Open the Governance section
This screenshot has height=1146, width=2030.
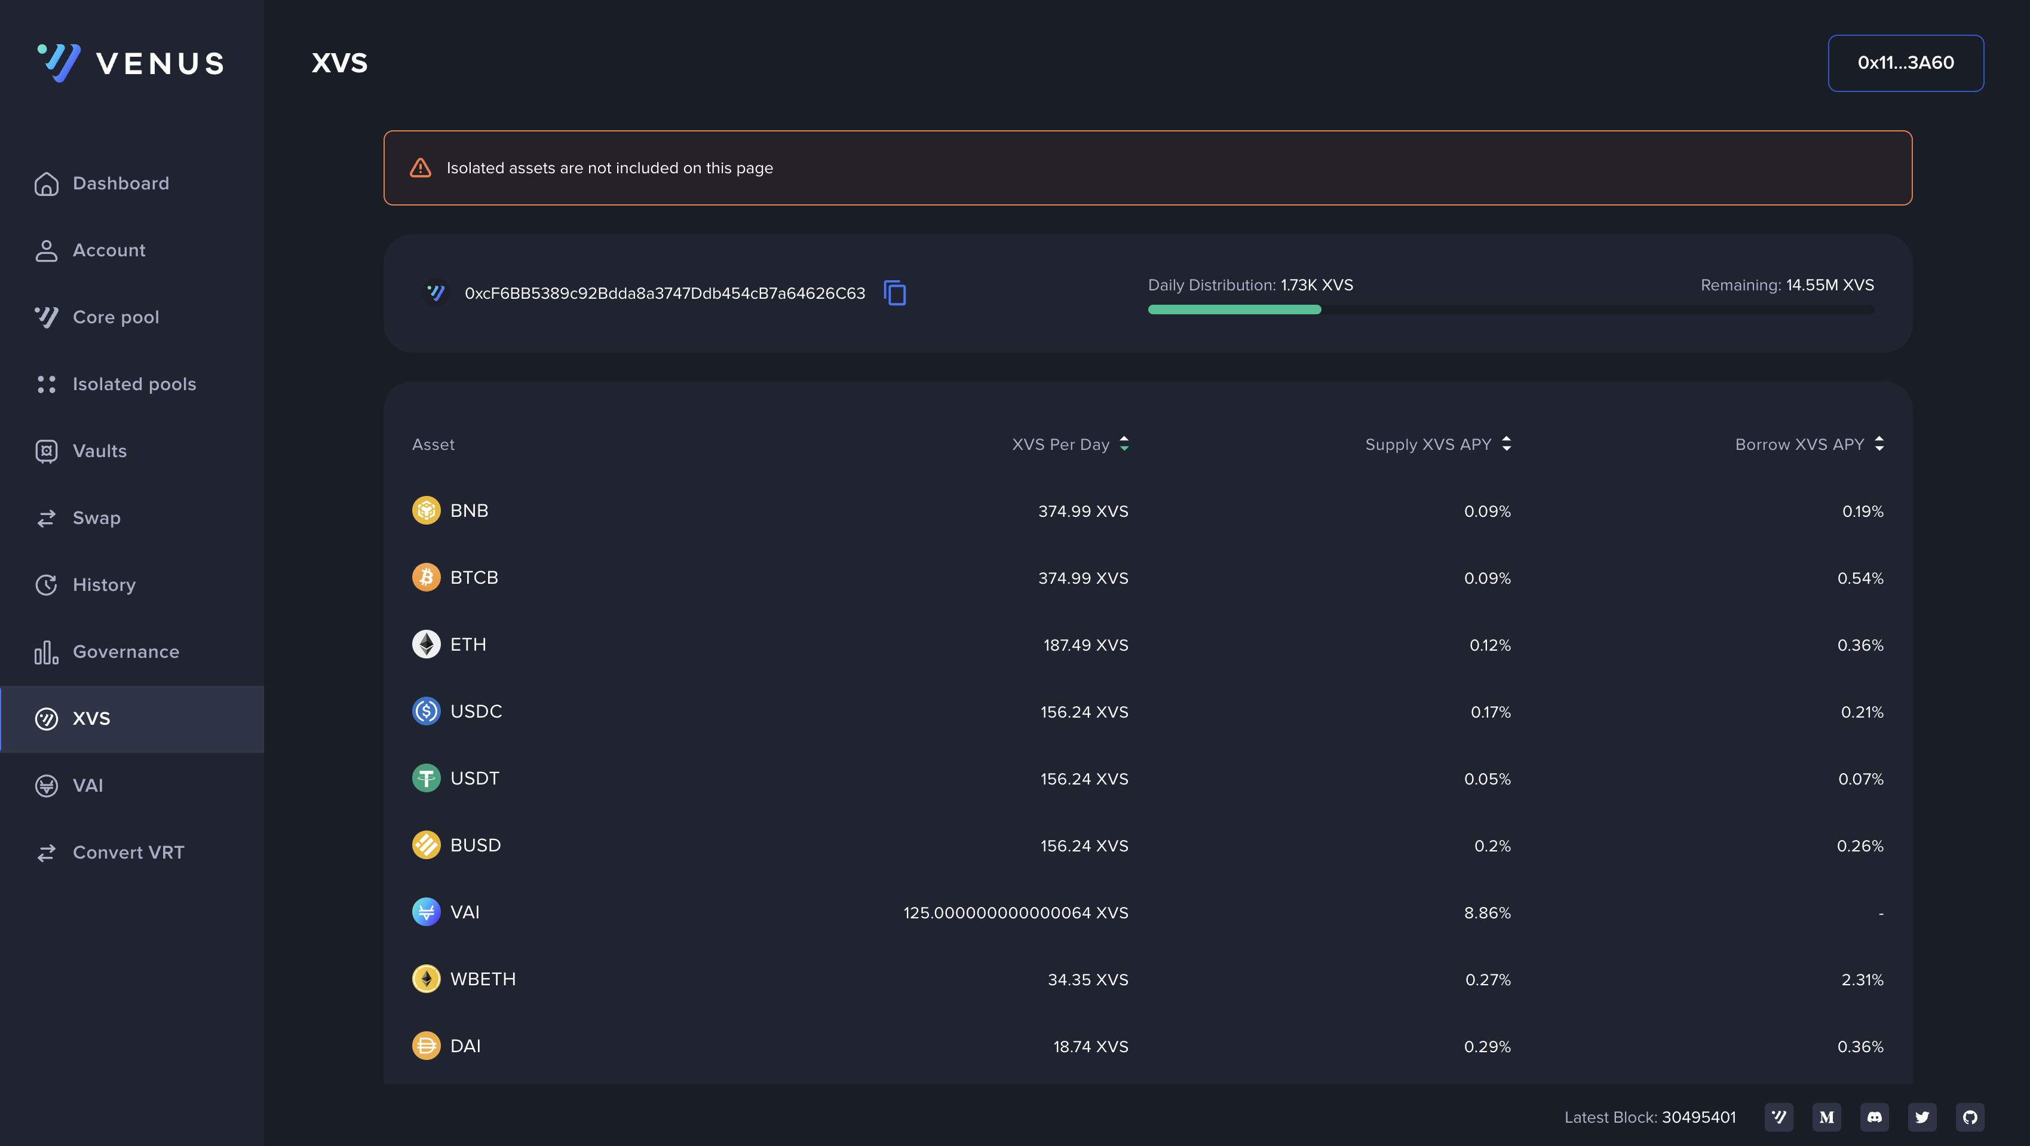coord(126,652)
